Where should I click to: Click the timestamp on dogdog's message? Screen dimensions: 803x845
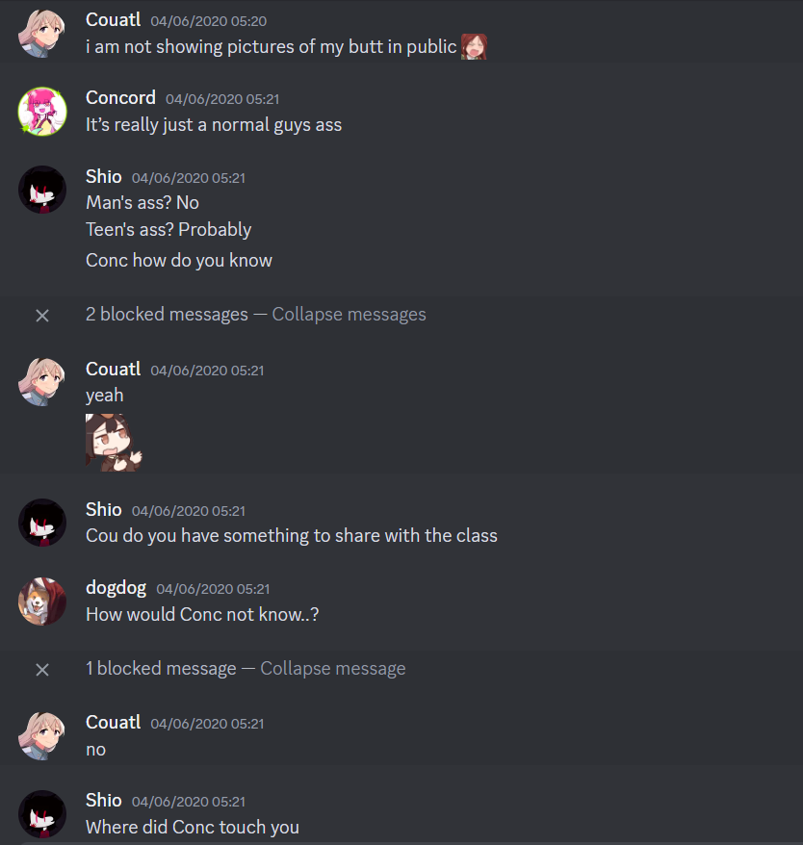coord(213,589)
